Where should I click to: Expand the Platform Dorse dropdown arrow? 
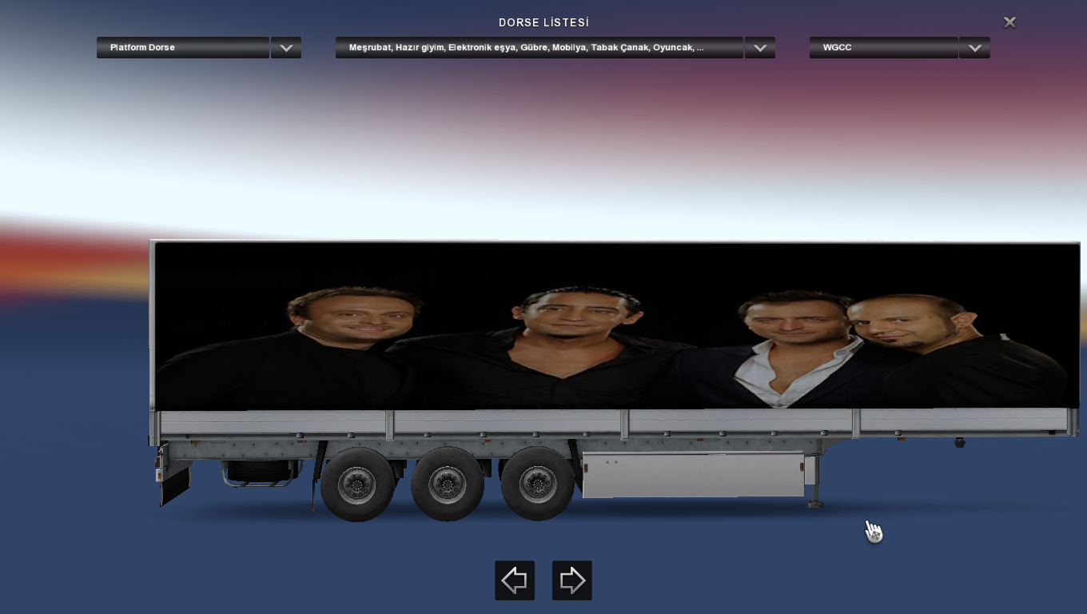(x=286, y=48)
